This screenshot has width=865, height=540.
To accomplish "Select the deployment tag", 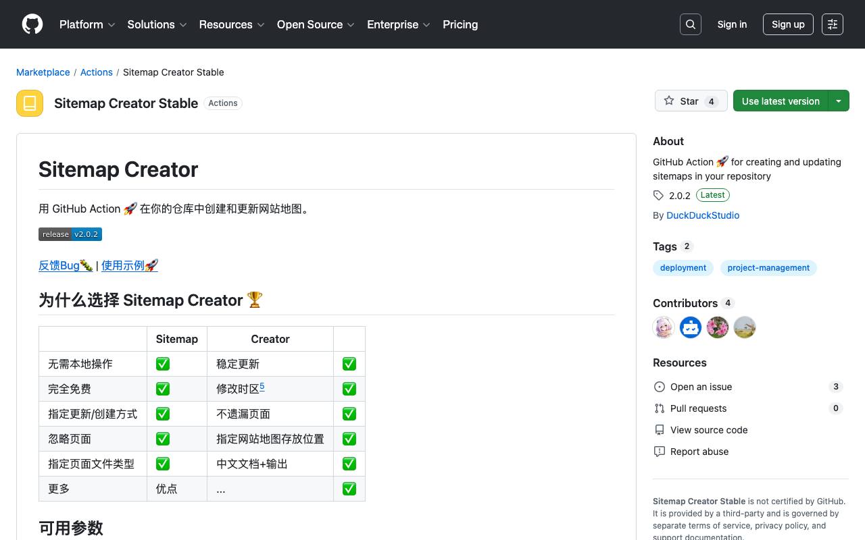I will pyautogui.click(x=683, y=268).
